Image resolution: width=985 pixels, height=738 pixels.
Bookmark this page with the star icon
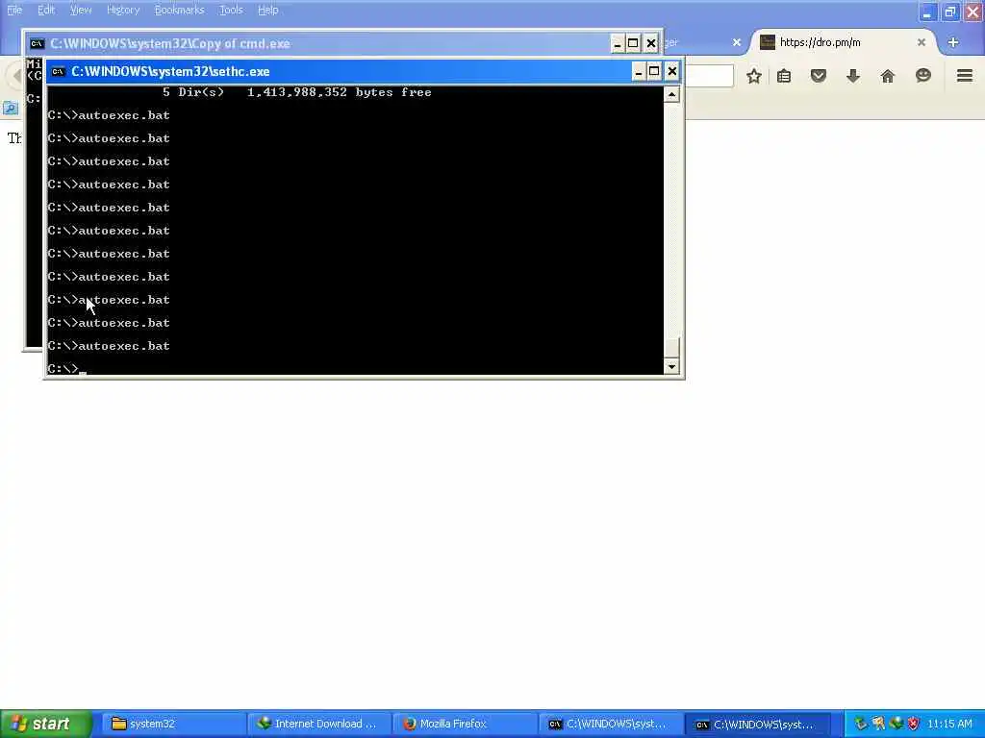pyautogui.click(x=754, y=77)
